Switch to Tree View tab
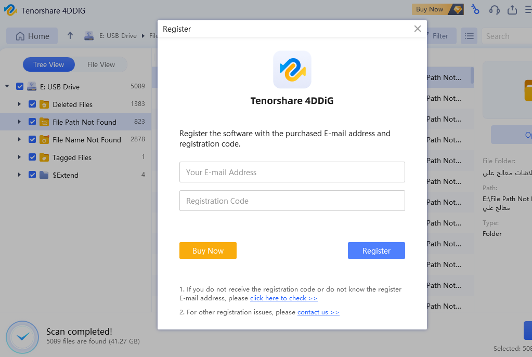Image resolution: width=532 pixels, height=357 pixels. tap(49, 64)
